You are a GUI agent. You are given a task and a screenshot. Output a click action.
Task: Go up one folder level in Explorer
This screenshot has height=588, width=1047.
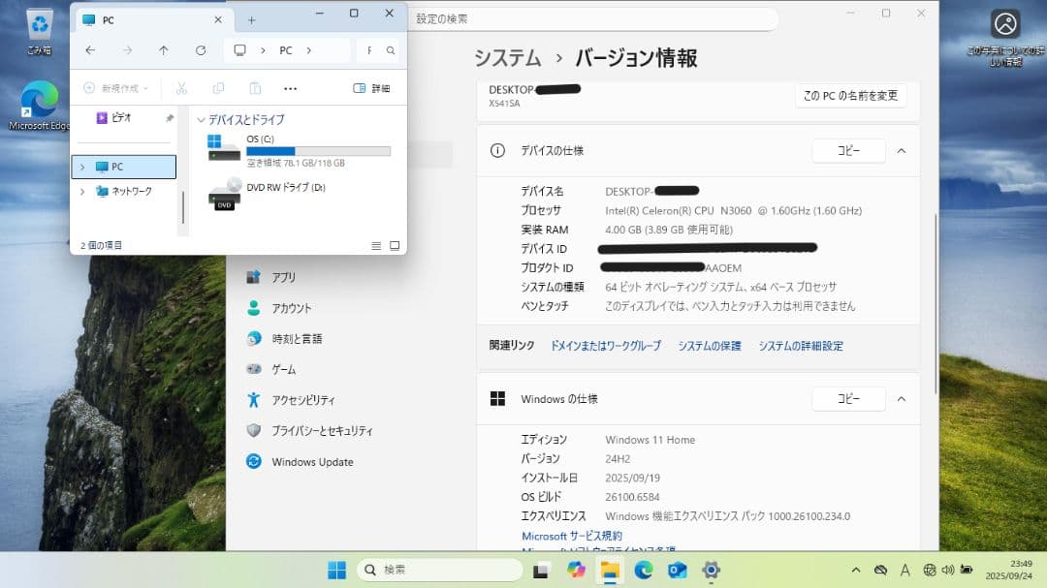click(164, 50)
